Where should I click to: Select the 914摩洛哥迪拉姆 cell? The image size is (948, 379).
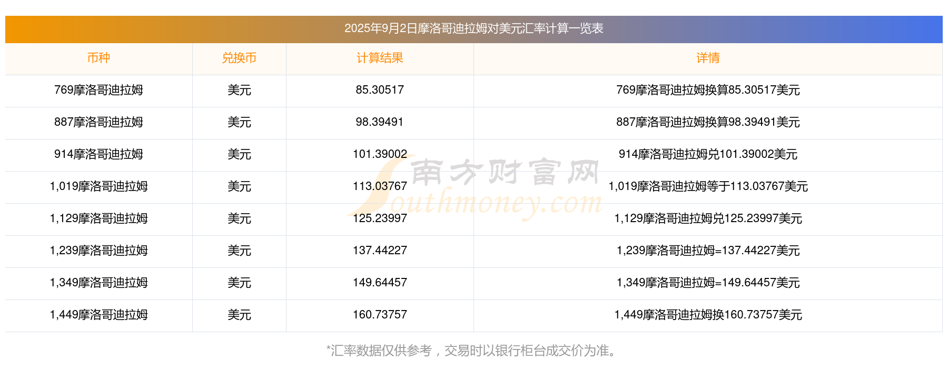[98, 154]
